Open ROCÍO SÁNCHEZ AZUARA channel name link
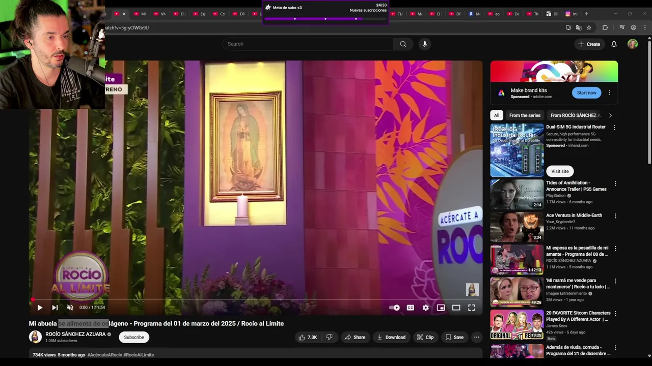This screenshot has height=366, width=652. click(x=75, y=334)
